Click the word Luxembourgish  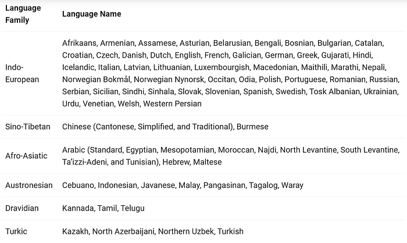[222, 67]
